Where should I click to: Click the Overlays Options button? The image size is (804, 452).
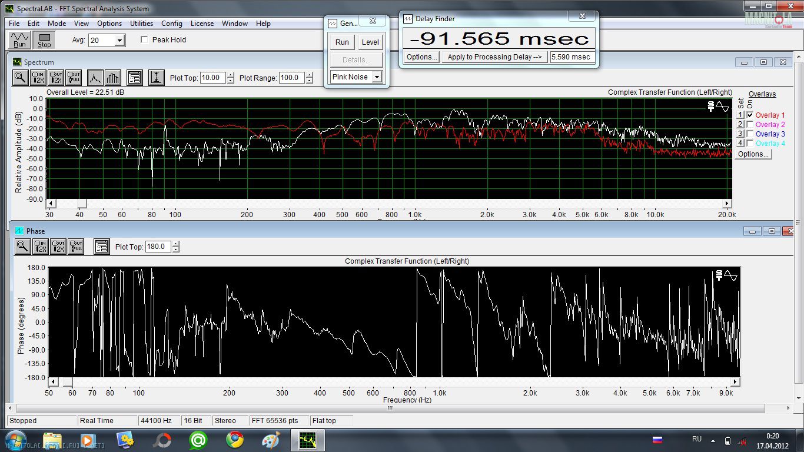pyautogui.click(x=753, y=154)
